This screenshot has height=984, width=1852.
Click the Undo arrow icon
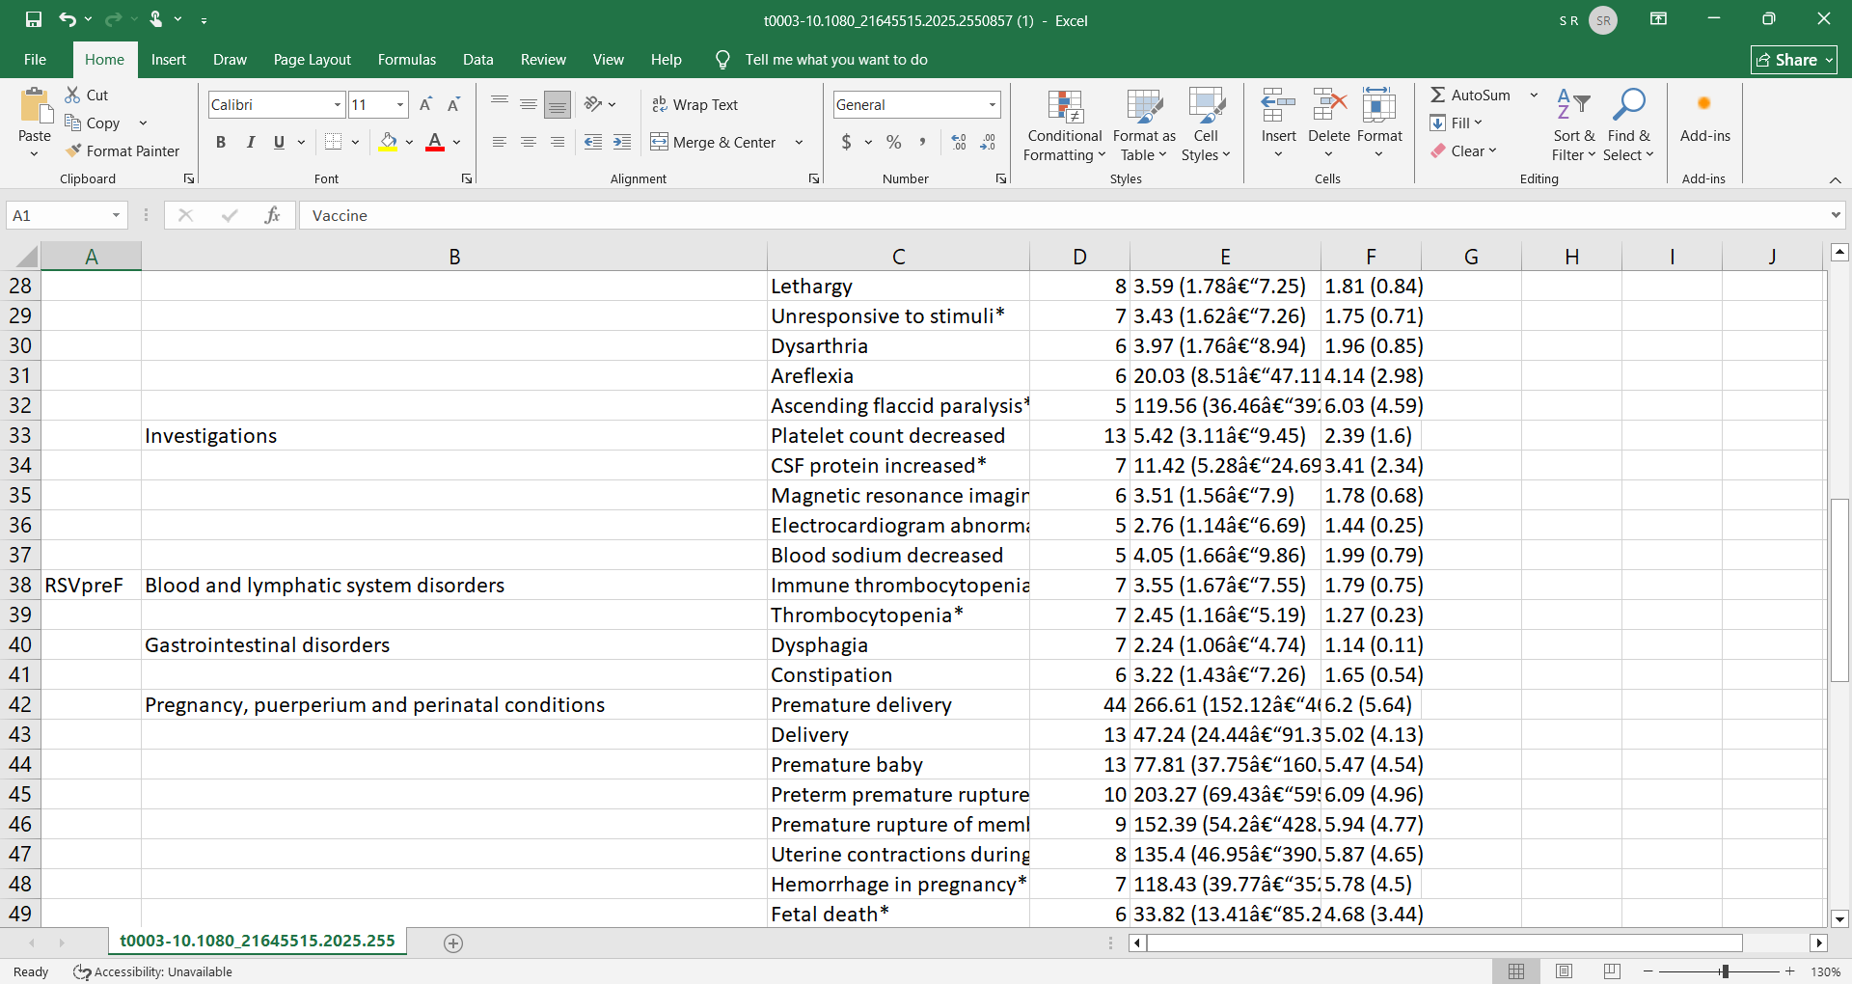pyautogui.click(x=67, y=19)
